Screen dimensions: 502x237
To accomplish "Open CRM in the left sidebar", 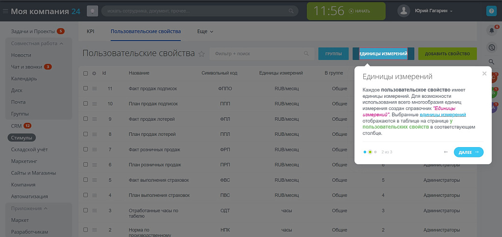I will [x=17, y=126].
